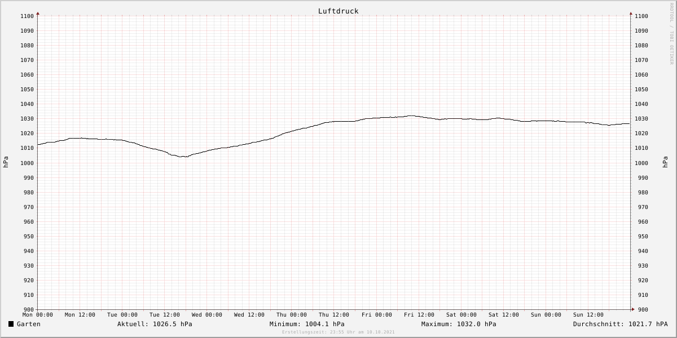Click the Tue 12:00 time axis label
Screen dimensions: 677x338
pyautogui.click(x=165, y=315)
